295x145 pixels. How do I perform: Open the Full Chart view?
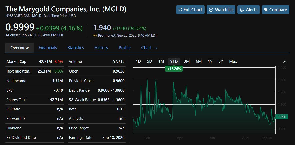(190, 10)
